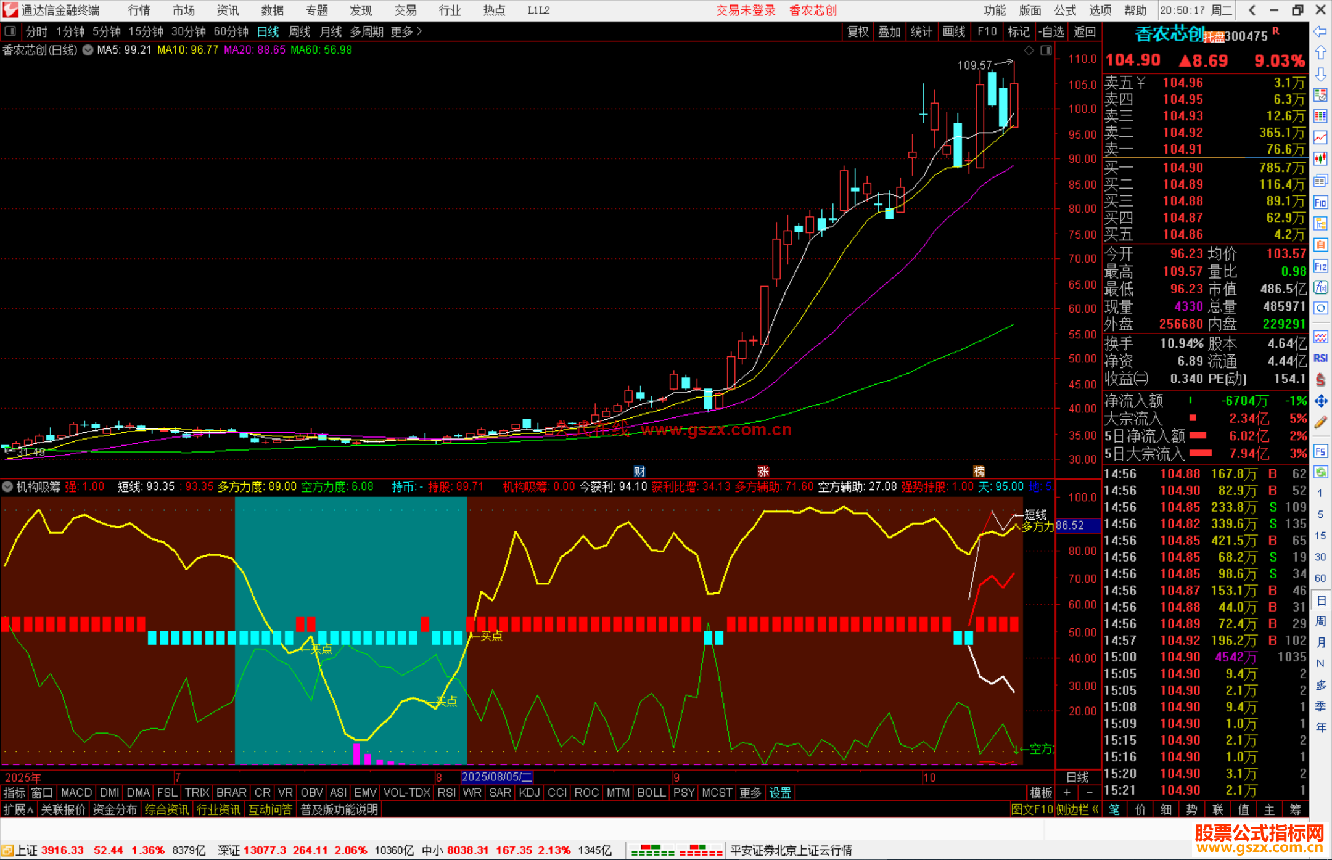Screen dimensions: 1332x860
Task: Click the candlestick chart sidebar icon
Action: (x=1320, y=158)
